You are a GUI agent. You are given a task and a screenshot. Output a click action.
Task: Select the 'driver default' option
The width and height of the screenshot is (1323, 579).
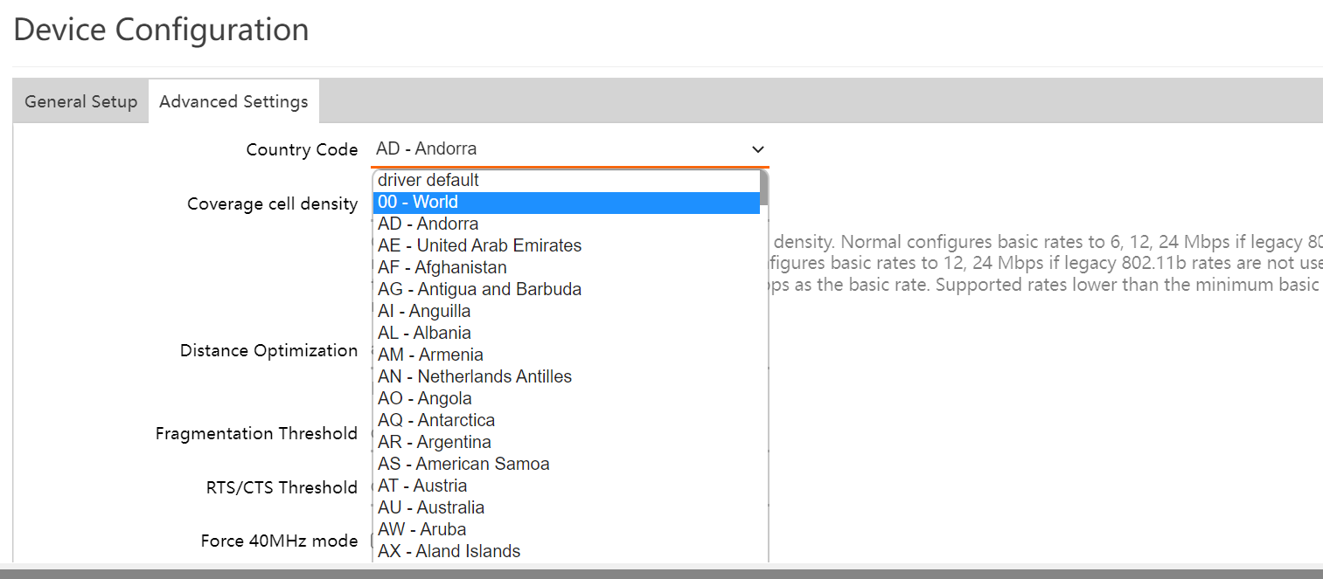point(428,180)
